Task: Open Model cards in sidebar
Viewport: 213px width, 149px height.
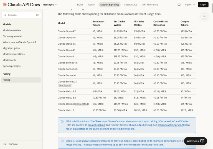Action: coord(9,60)
